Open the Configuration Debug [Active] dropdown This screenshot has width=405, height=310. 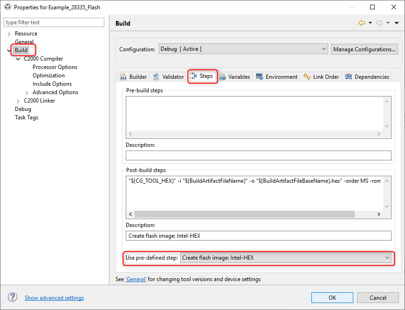pyautogui.click(x=243, y=49)
